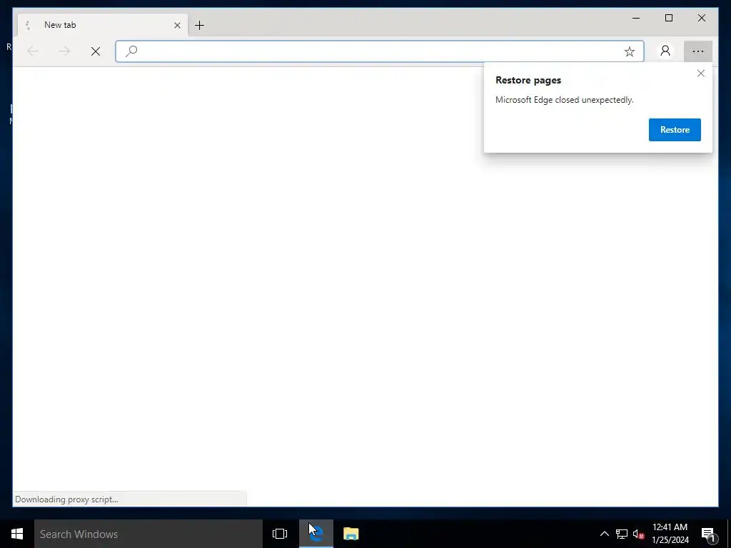
Task: Close the New tab tab
Action: pos(177,25)
